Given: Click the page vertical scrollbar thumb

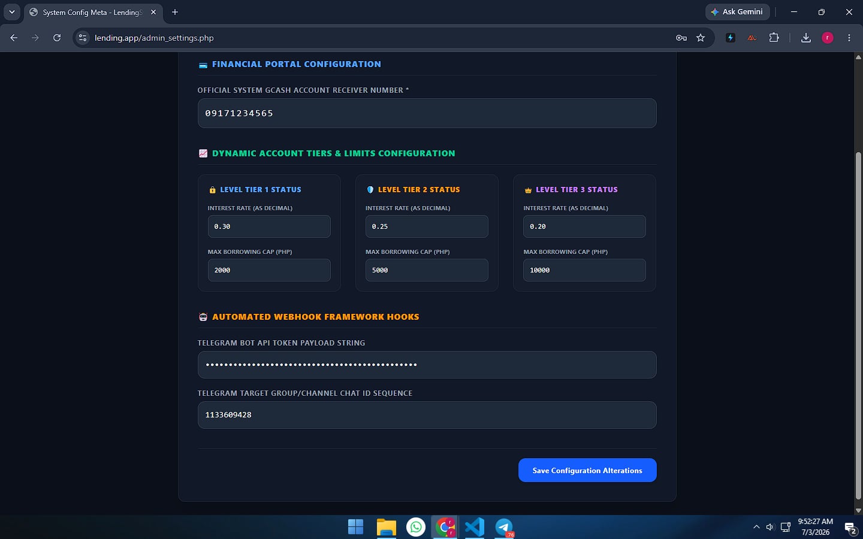Looking at the screenshot, I should [858, 326].
